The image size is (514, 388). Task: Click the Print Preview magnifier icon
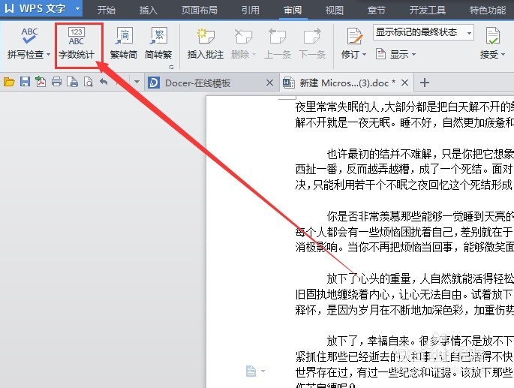(89, 82)
